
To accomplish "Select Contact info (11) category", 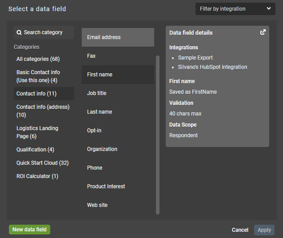I will click(x=36, y=94).
